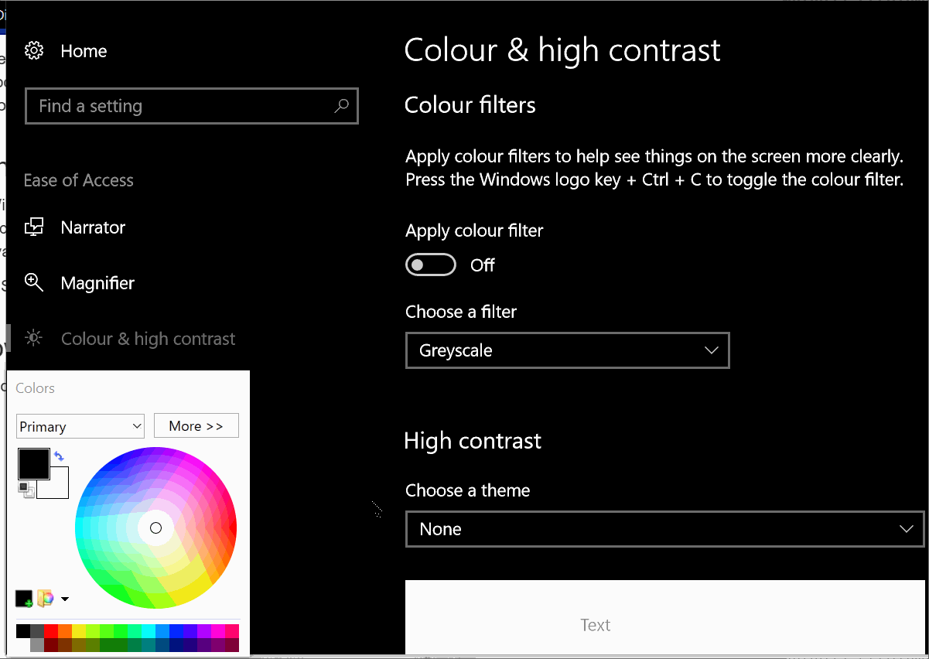Open the Greyscale colour filter dropdown
Screen dimensions: 929x659
click(x=567, y=350)
